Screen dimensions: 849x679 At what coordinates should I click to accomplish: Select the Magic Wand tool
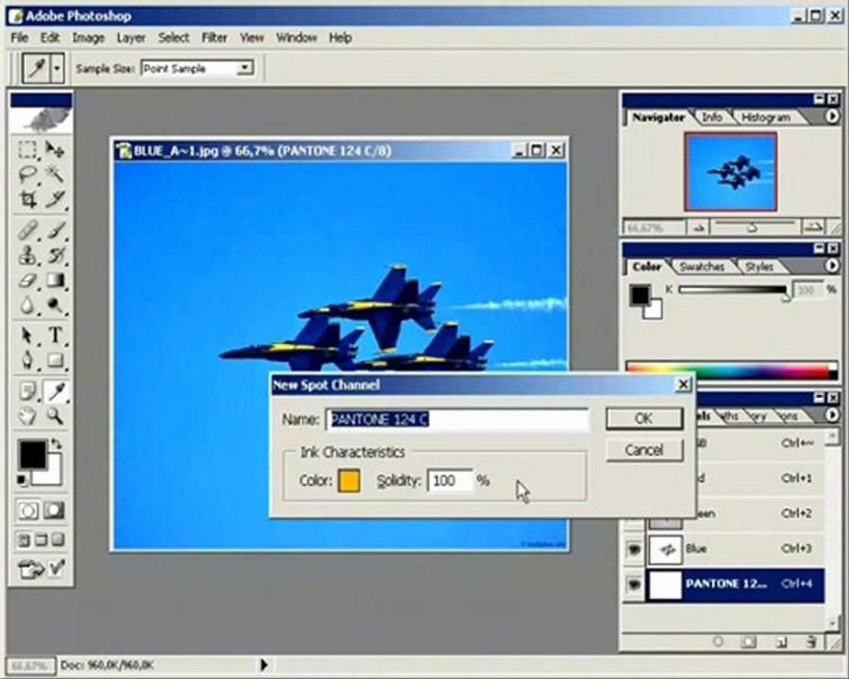point(56,174)
